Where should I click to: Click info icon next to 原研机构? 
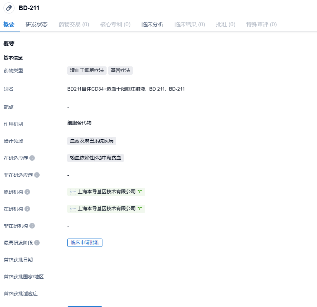click(27, 192)
